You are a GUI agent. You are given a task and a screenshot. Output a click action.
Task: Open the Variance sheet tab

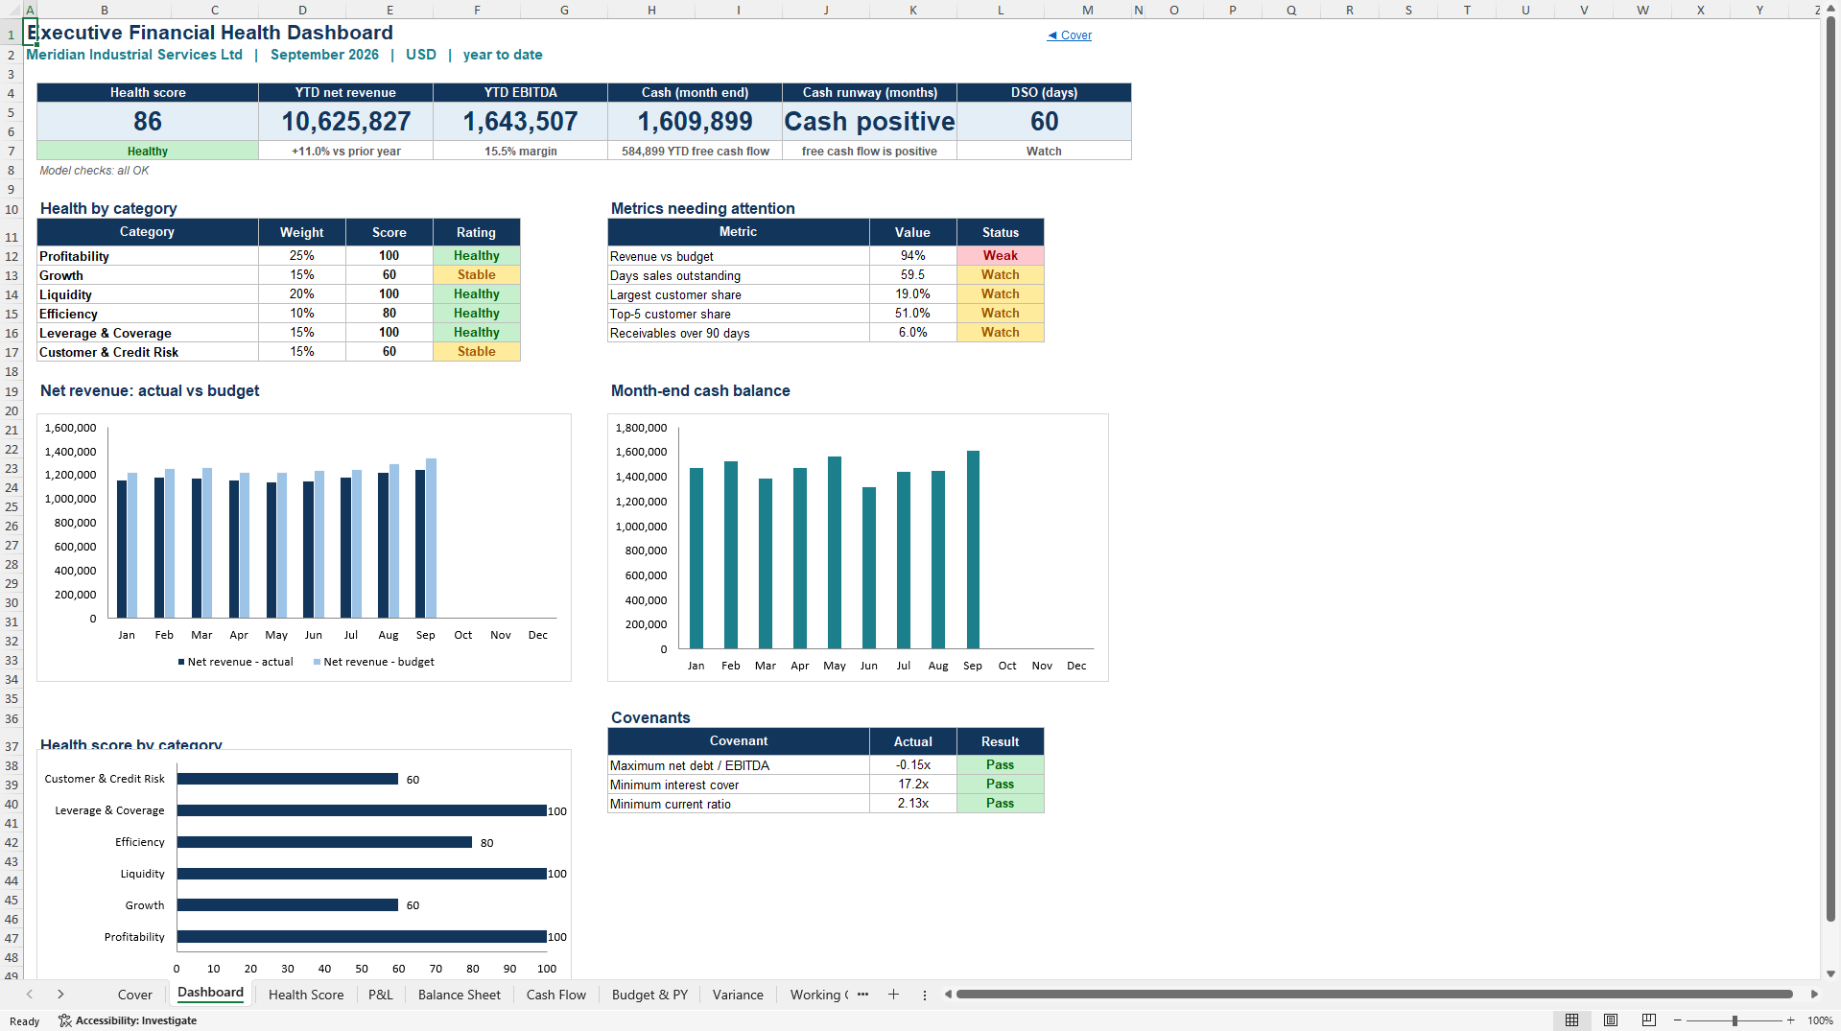738,995
